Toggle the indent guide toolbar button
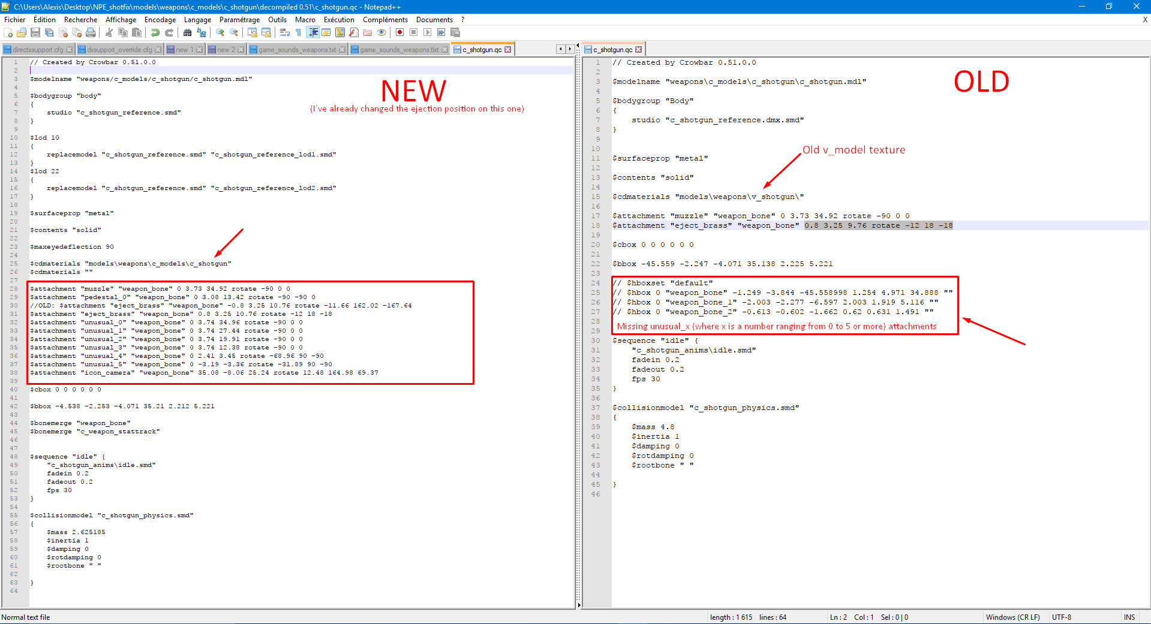The height and width of the screenshot is (624, 1151). pyautogui.click(x=312, y=32)
